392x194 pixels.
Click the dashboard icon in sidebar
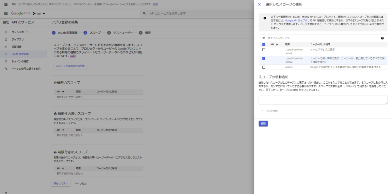click(x=6, y=32)
